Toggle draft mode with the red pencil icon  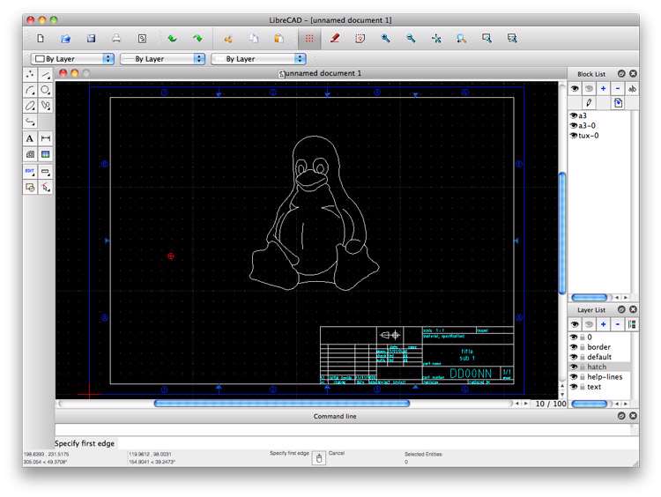coord(335,39)
